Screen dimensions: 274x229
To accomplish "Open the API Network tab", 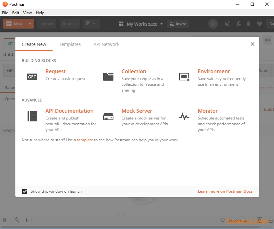I will pyautogui.click(x=106, y=44).
